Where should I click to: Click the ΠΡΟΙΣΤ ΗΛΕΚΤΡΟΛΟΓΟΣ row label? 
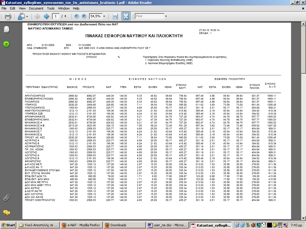point(40,200)
